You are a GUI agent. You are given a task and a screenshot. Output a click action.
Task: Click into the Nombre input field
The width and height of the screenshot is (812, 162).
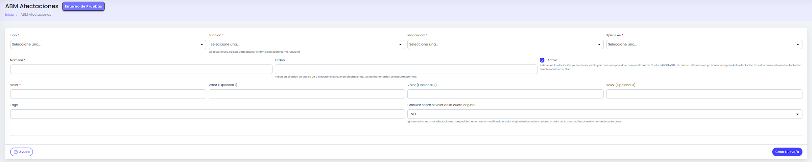pyautogui.click(x=141, y=69)
